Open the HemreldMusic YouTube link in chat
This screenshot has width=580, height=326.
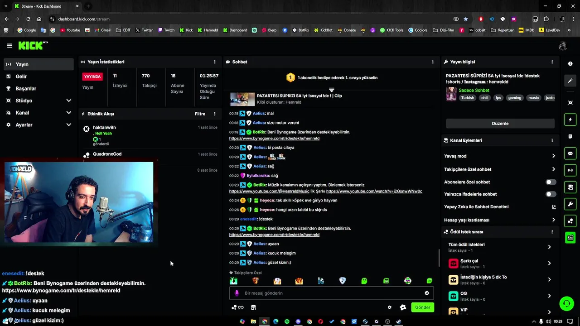coord(269,191)
